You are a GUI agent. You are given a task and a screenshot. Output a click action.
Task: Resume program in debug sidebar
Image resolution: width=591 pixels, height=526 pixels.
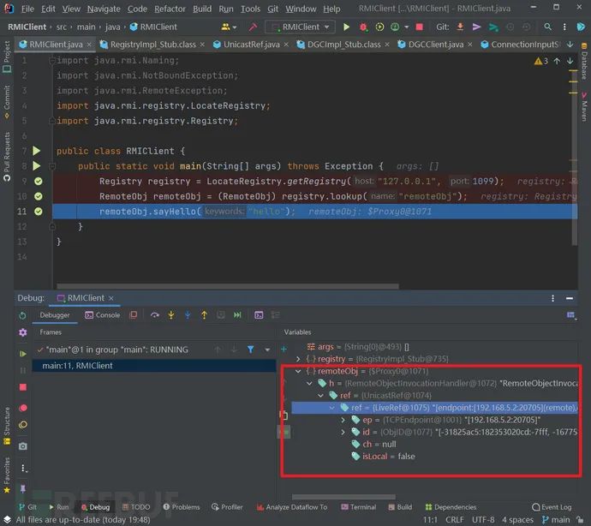(x=23, y=354)
